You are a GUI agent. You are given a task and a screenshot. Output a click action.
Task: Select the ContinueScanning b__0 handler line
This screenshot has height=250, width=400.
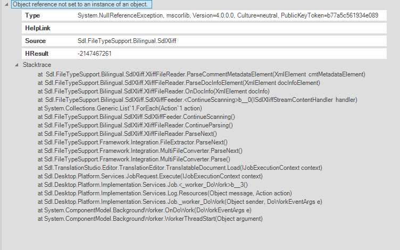point(197,100)
